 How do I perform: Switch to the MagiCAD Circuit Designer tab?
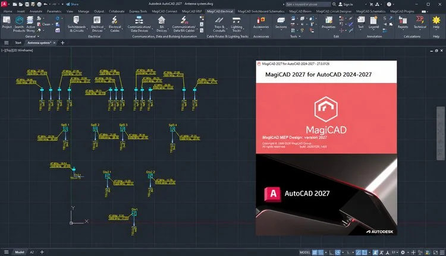(x=334, y=11)
